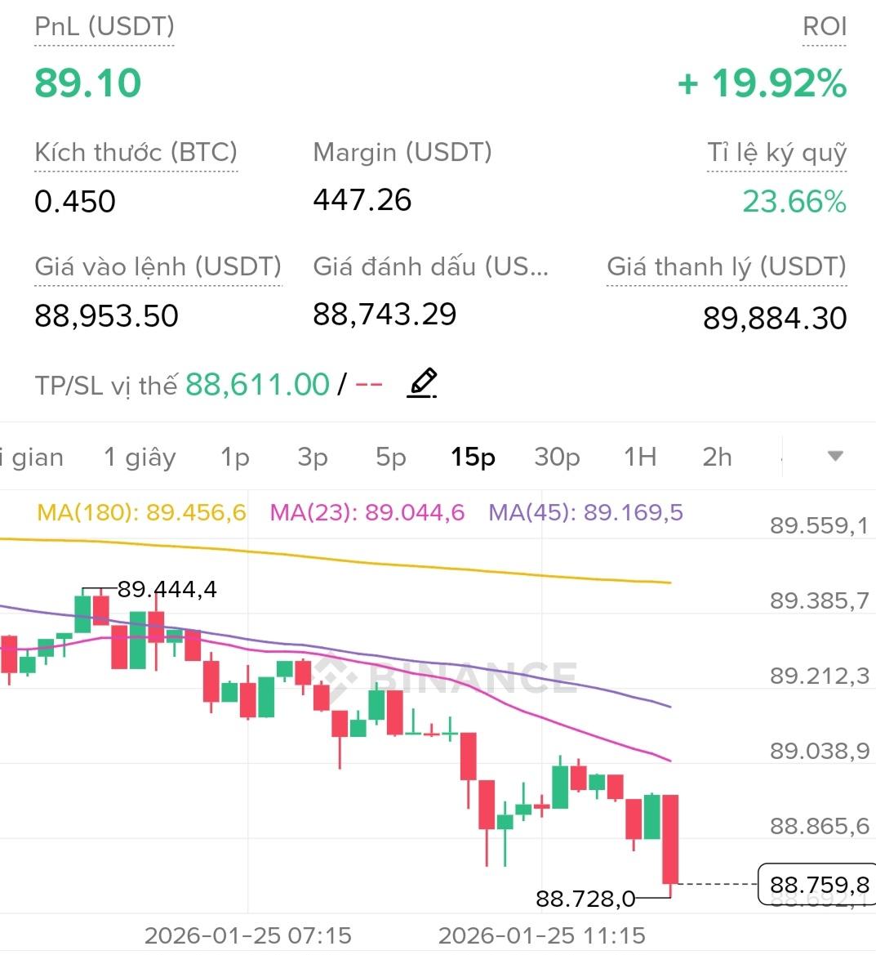The image size is (876, 955).
Task: Open the MA(23) indicator label
Action: click(x=367, y=513)
